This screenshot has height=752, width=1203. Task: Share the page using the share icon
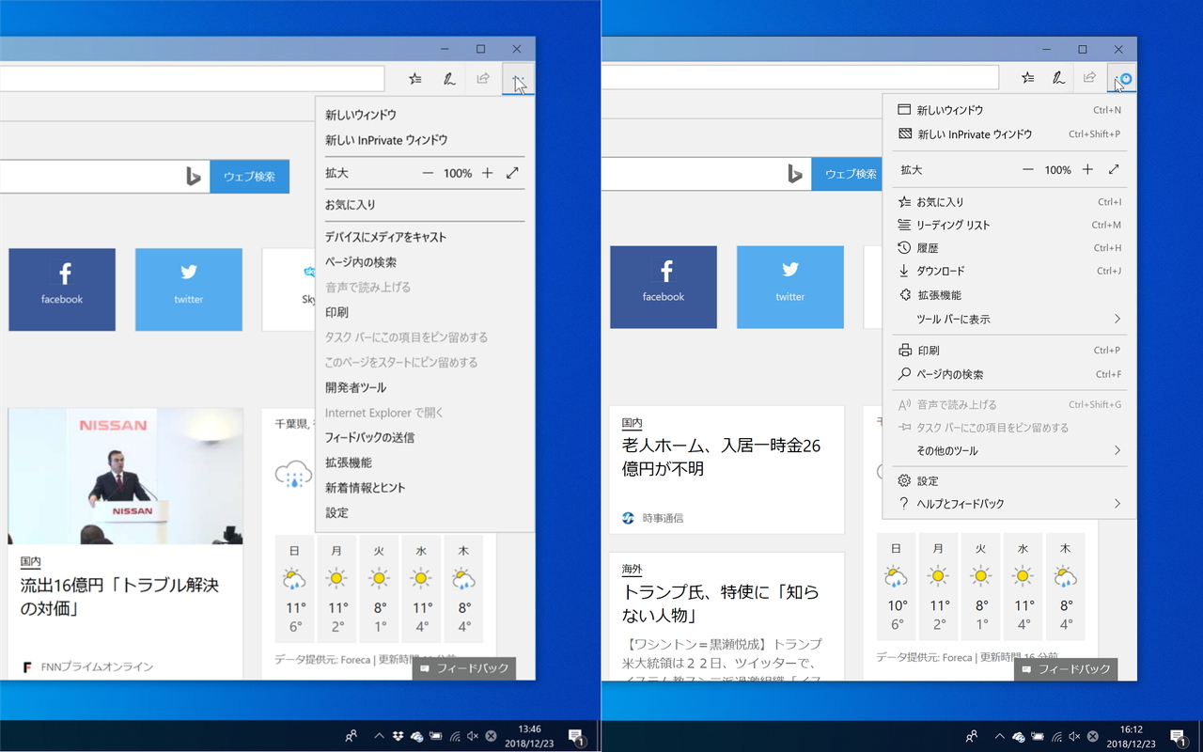click(483, 79)
